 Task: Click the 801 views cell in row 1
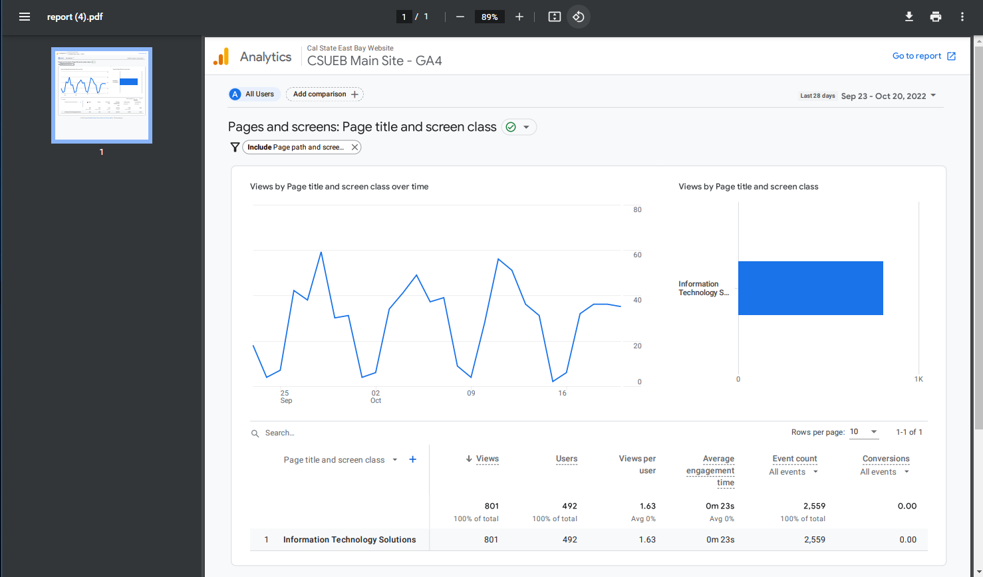coord(491,540)
